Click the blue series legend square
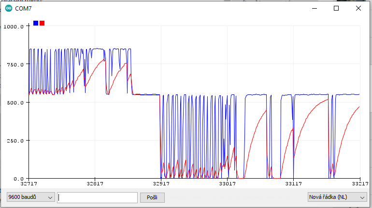Screen dimensions: 372x208 point(36,23)
